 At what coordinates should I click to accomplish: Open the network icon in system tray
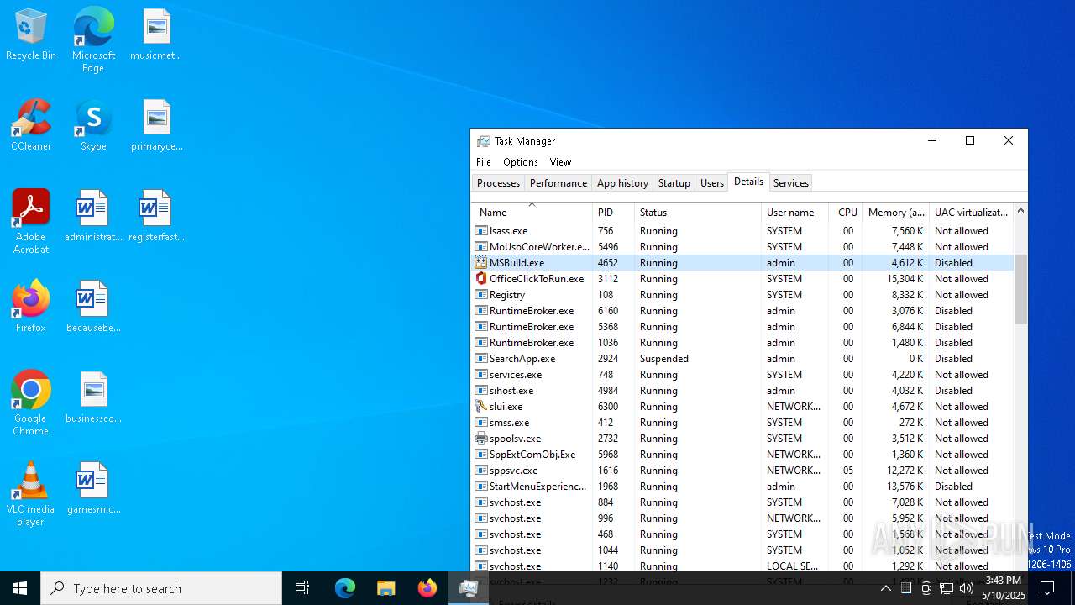947,588
